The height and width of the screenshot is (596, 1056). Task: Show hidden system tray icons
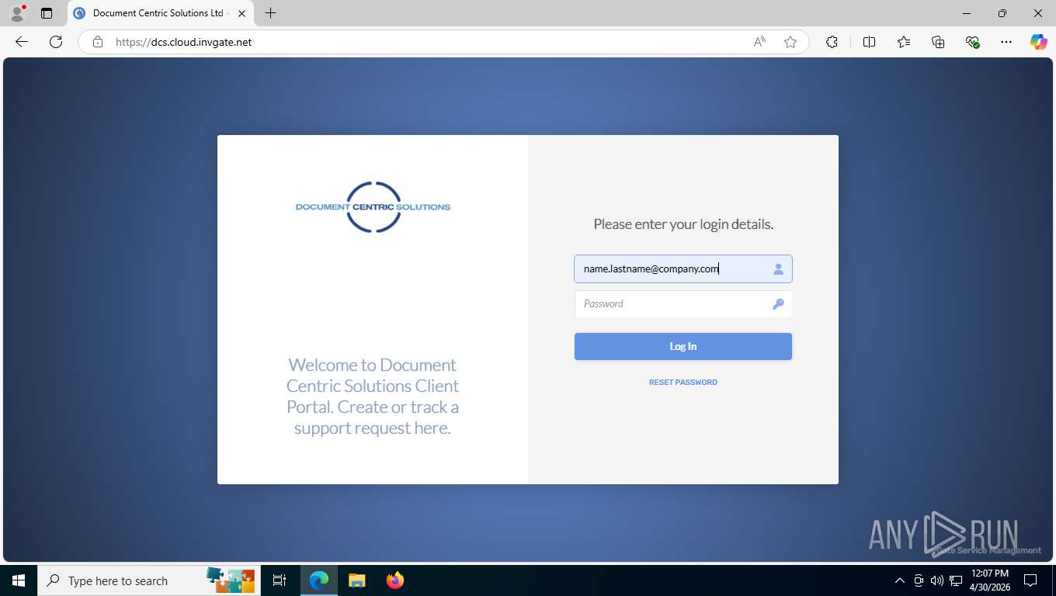[900, 580]
